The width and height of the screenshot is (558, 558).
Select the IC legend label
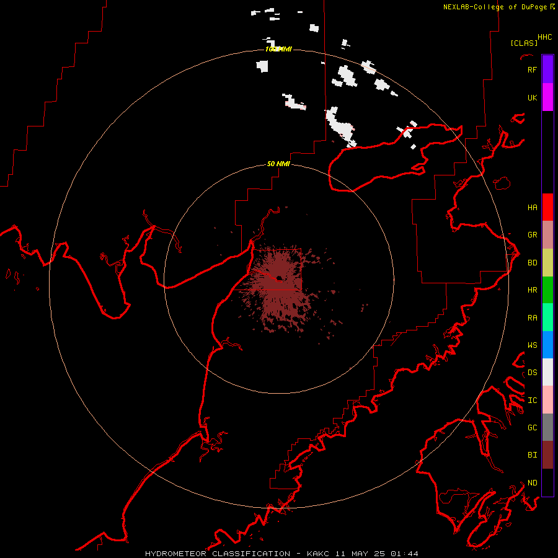point(532,400)
